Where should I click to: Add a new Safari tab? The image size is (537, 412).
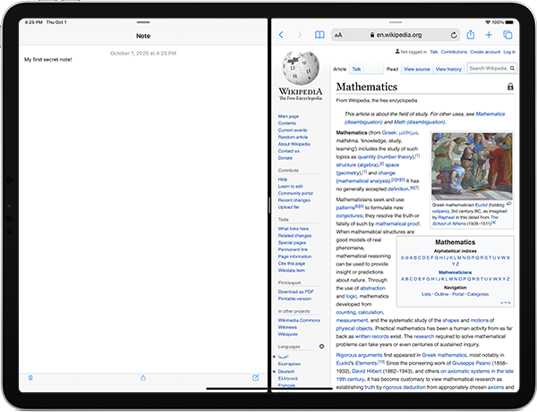pos(489,35)
